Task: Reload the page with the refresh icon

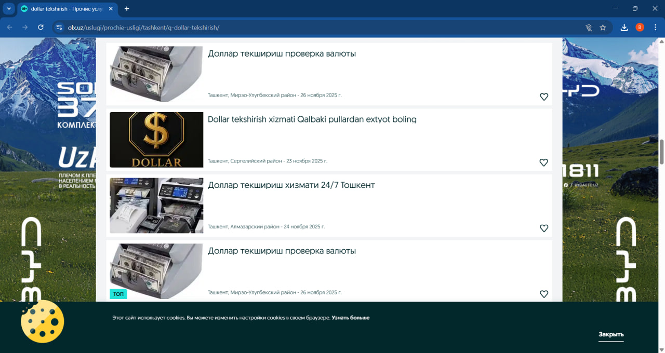Action: 41,28
